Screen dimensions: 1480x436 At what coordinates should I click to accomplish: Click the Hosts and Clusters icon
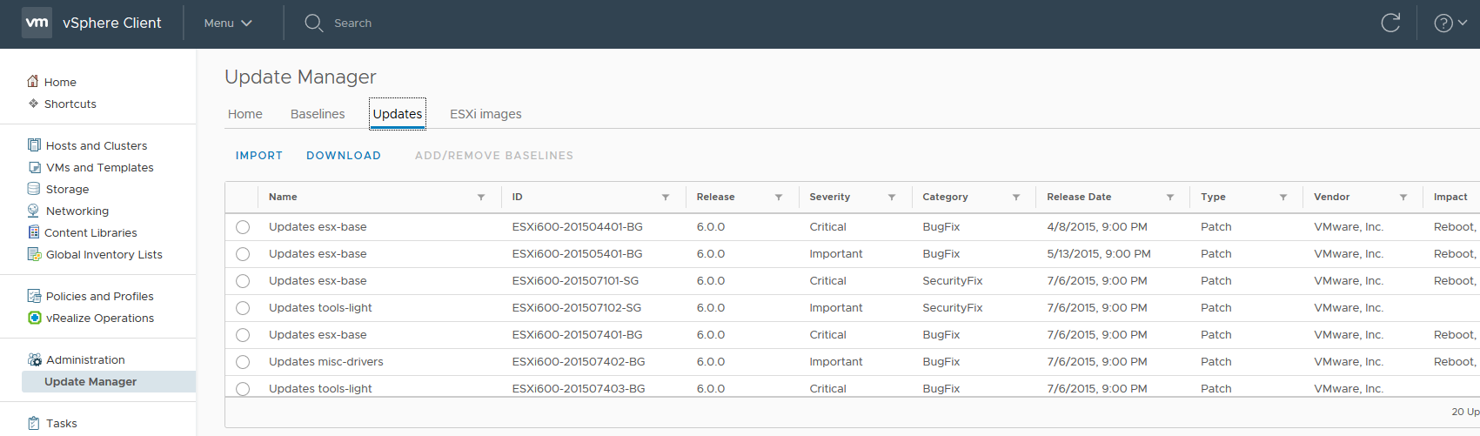[x=35, y=145]
